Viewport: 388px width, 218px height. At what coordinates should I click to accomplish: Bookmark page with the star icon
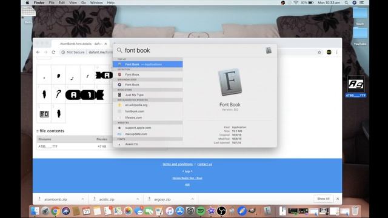[x=319, y=52]
